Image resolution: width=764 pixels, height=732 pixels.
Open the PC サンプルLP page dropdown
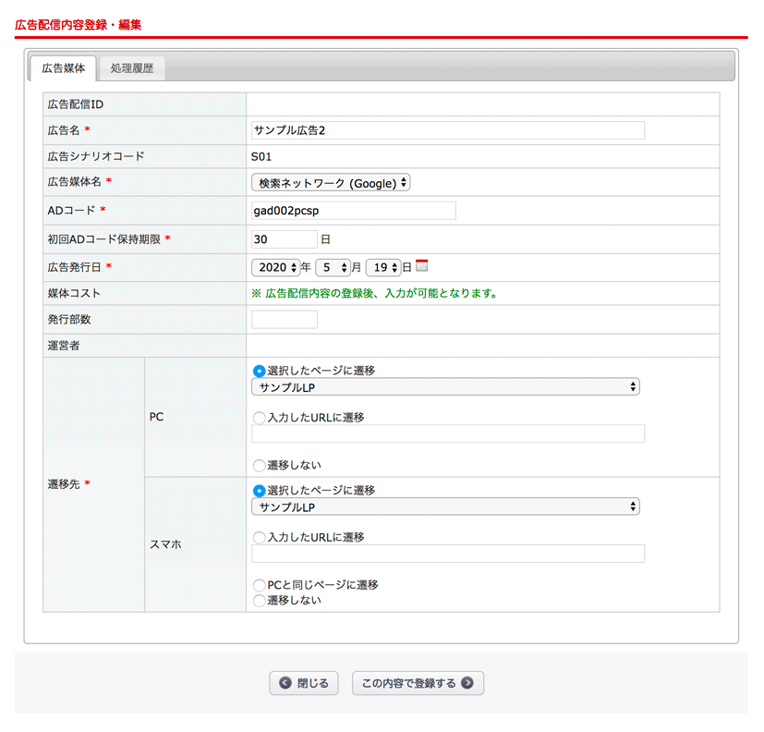point(445,387)
